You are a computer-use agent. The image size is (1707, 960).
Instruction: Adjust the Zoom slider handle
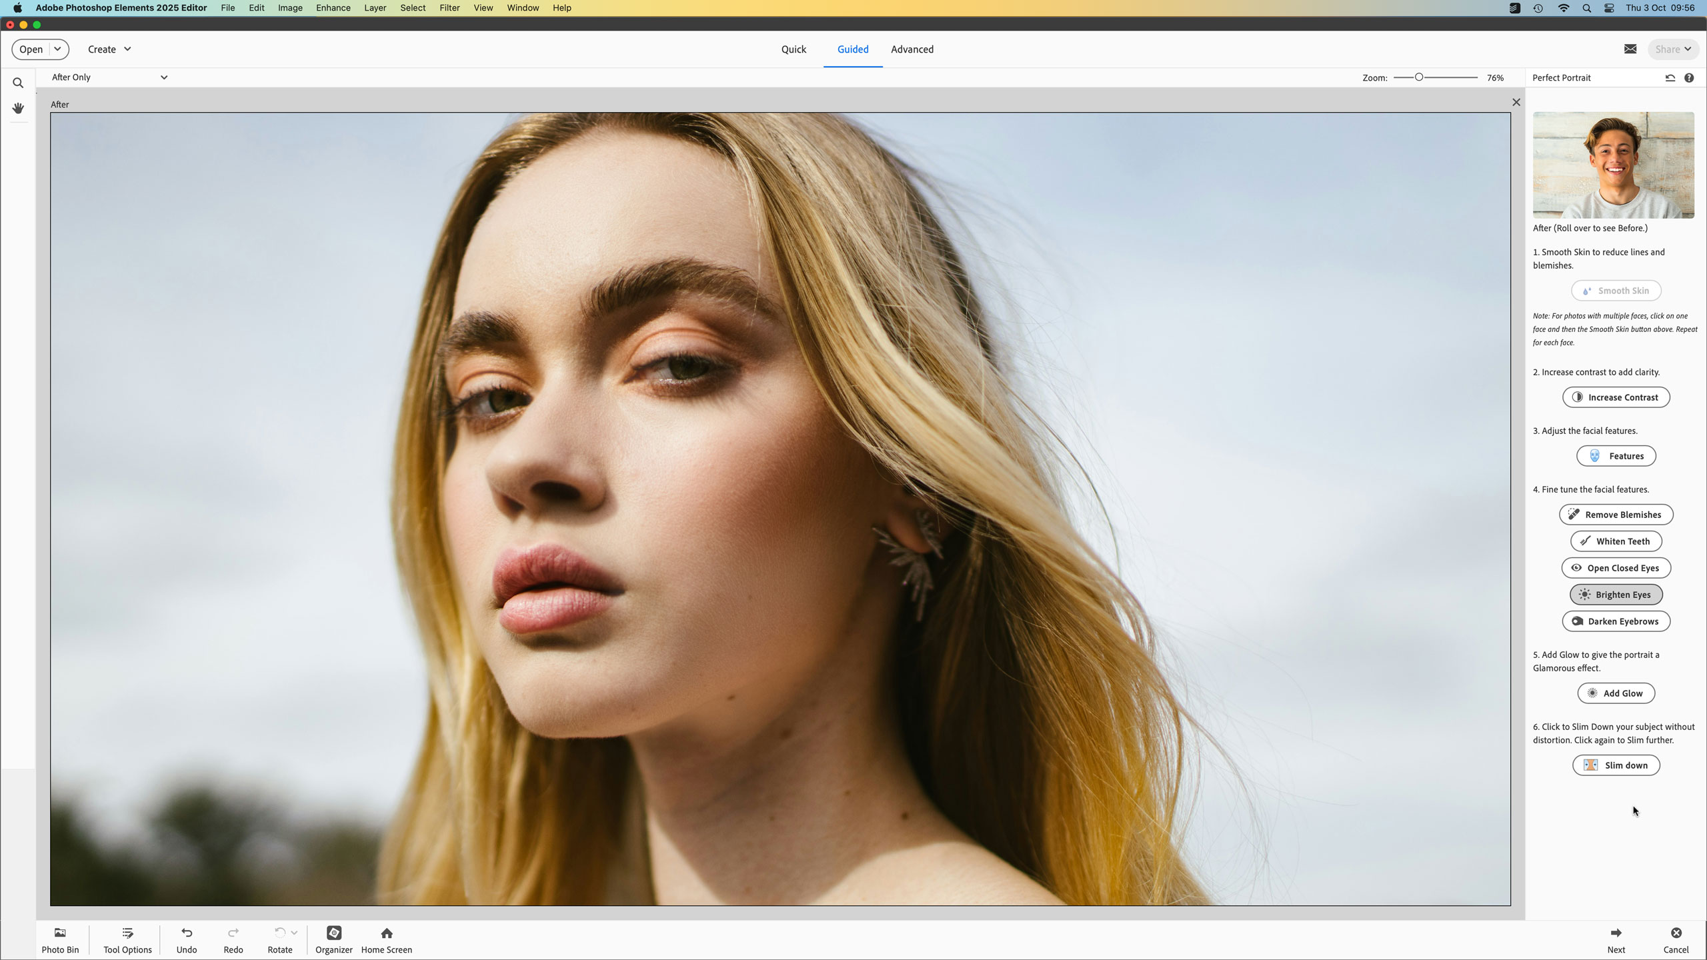[x=1419, y=77]
